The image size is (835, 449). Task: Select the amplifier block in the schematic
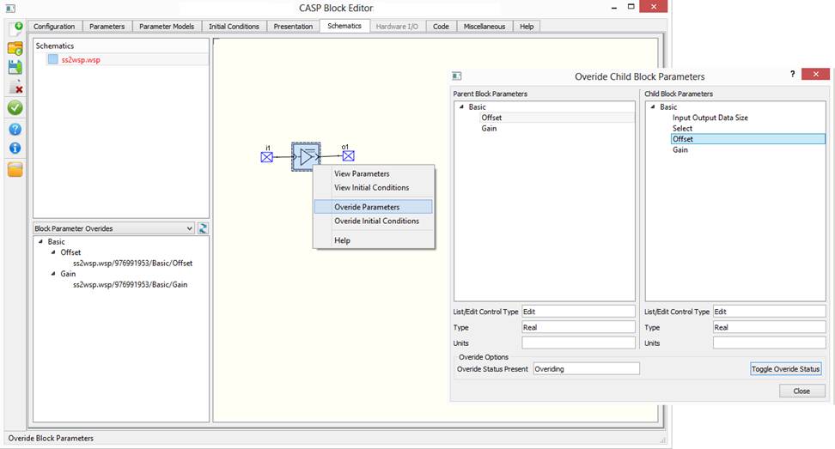tap(307, 156)
